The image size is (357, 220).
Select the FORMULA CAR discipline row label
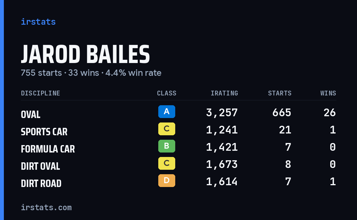48,149
